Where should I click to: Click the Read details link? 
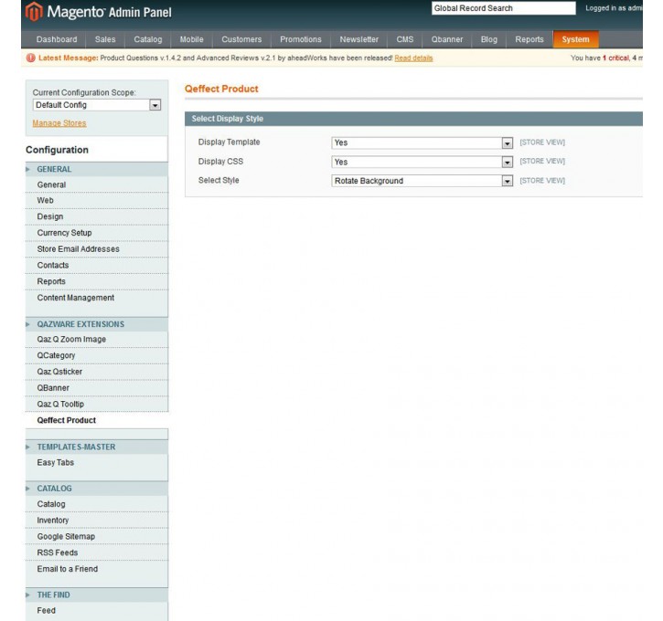tap(413, 58)
